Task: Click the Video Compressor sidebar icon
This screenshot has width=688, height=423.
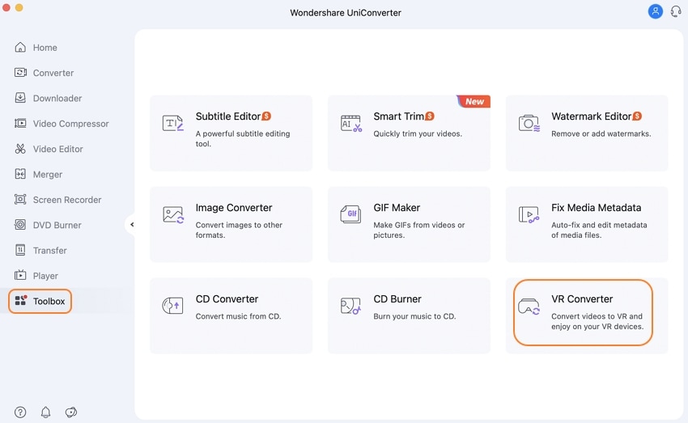Action: (20, 124)
